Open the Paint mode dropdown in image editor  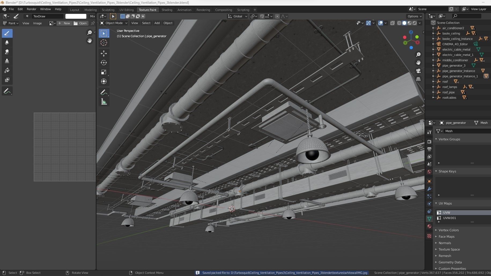(x=10, y=23)
